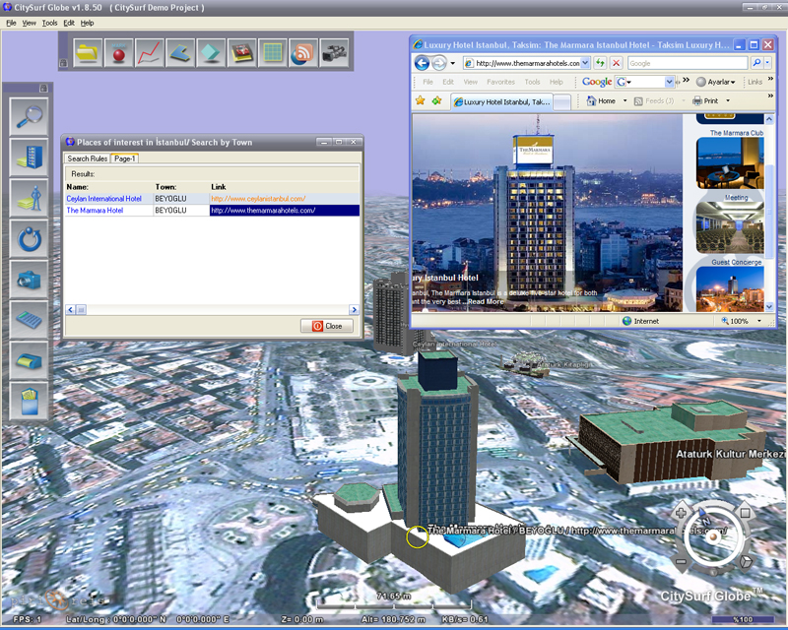Click the browser search magnifier button

tap(756, 63)
